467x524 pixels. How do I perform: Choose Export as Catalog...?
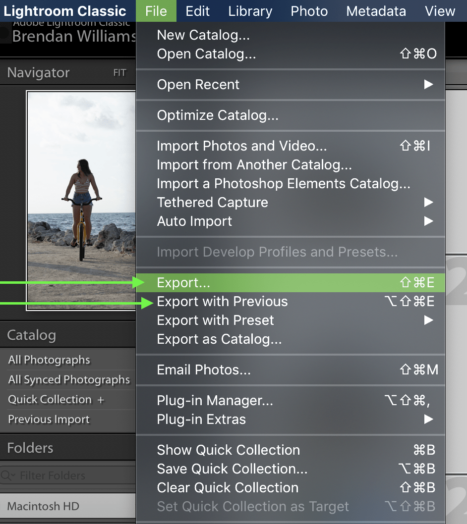[291, 339]
